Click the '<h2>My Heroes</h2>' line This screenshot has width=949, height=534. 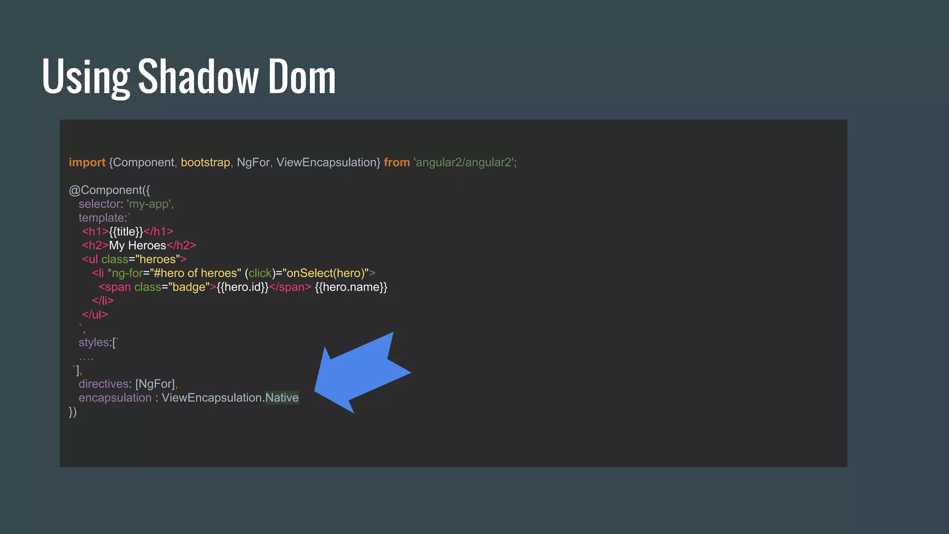click(139, 245)
